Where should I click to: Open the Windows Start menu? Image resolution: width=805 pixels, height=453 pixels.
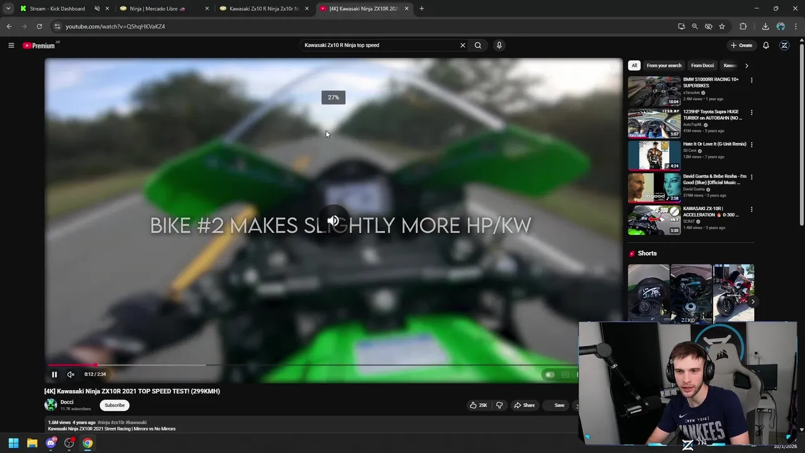pyautogui.click(x=13, y=443)
